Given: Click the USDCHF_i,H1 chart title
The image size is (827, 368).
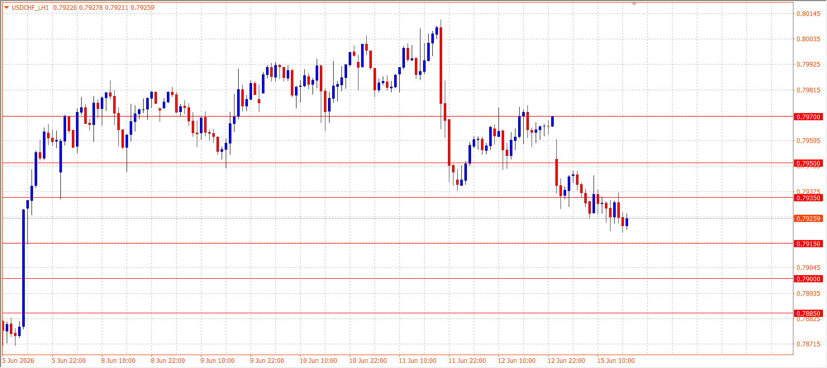Looking at the screenshot, I should coord(30,8).
